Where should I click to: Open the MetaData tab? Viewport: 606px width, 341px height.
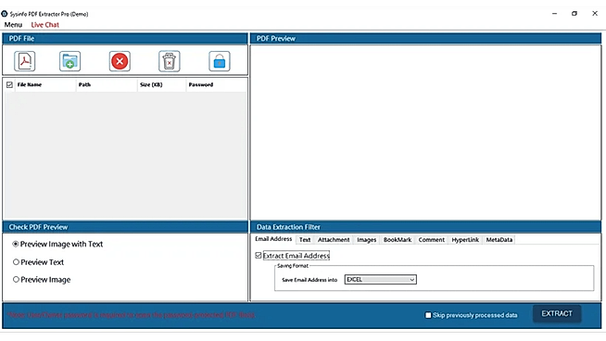[499, 240]
